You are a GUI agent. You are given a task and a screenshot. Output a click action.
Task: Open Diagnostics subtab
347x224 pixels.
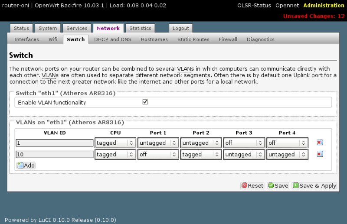click(x=261, y=39)
